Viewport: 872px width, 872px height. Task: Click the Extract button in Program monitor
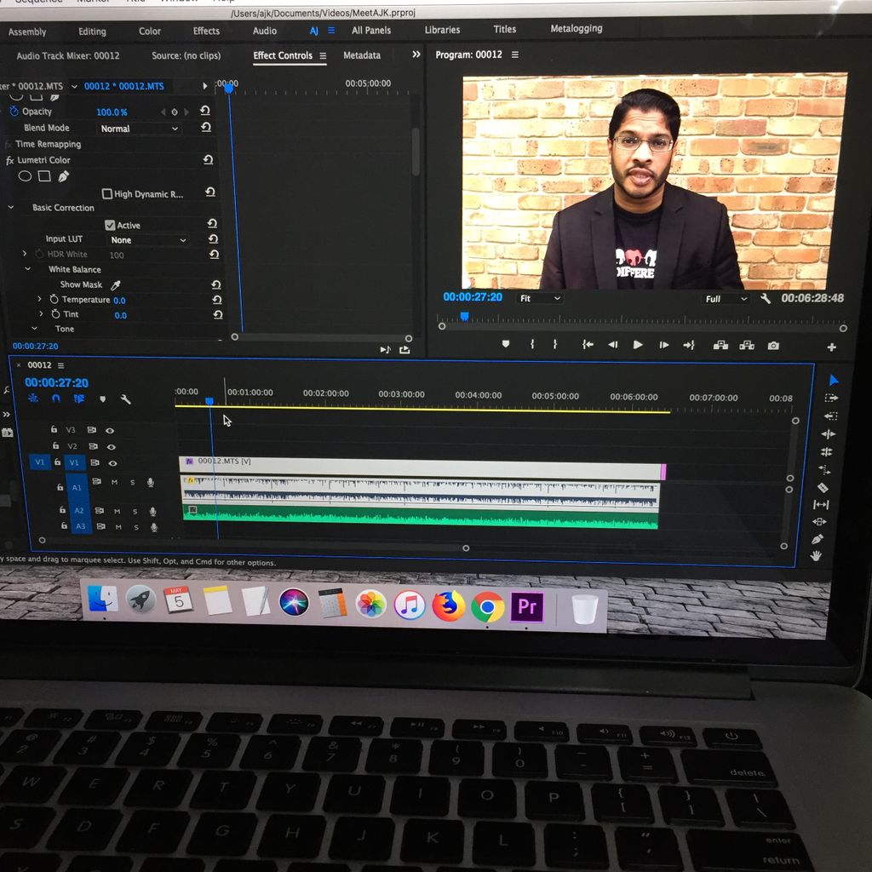tap(746, 346)
